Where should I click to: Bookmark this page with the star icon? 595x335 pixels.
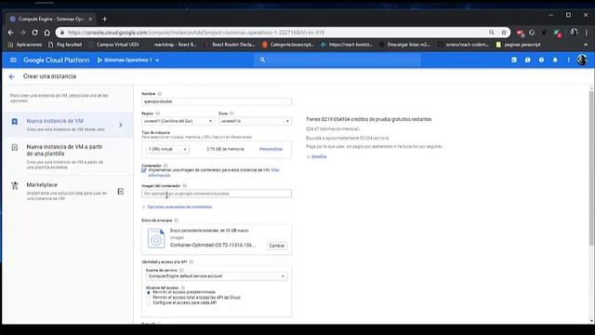pyautogui.click(x=504, y=33)
